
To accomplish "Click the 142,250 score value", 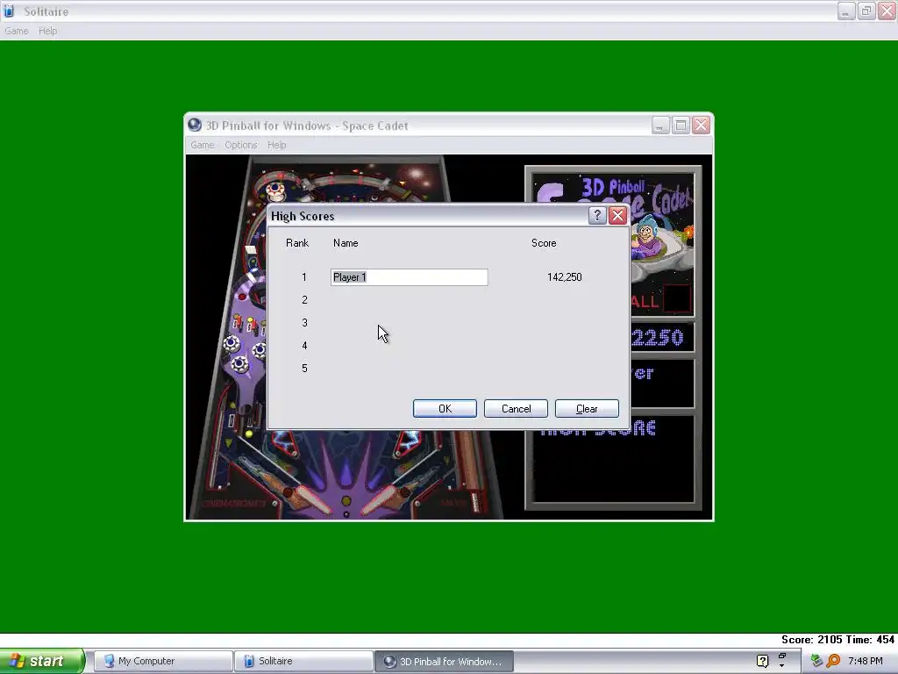I will [x=564, y=277].
